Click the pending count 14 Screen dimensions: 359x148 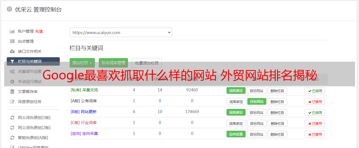pyautogui.click(x=160, y=90)
